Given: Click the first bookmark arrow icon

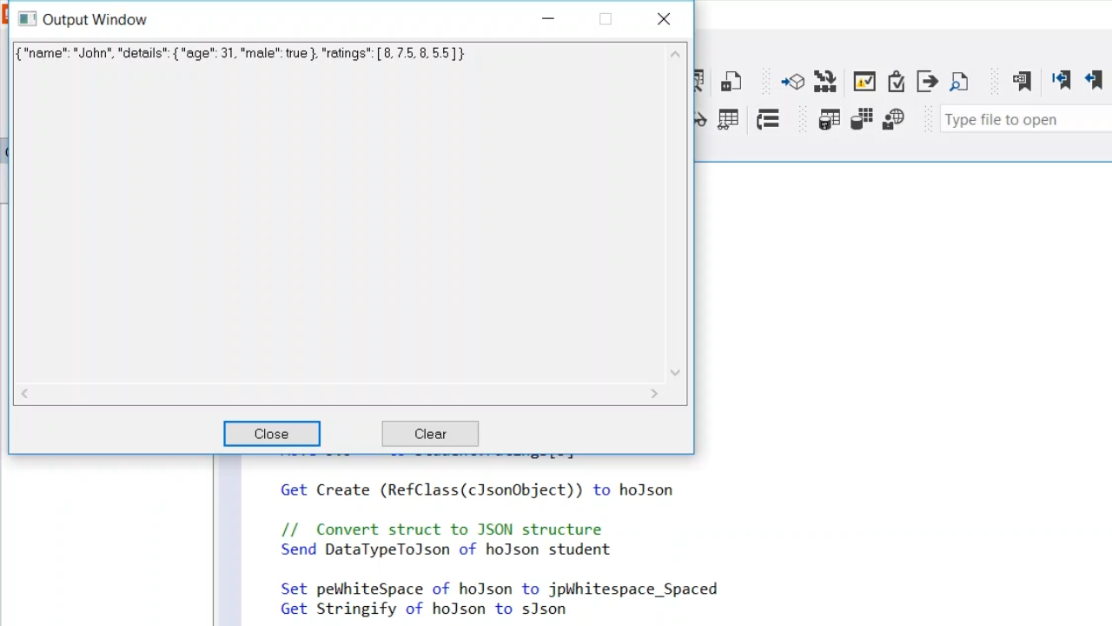Looking at the screenshot, I should [x=1061, y=81].
